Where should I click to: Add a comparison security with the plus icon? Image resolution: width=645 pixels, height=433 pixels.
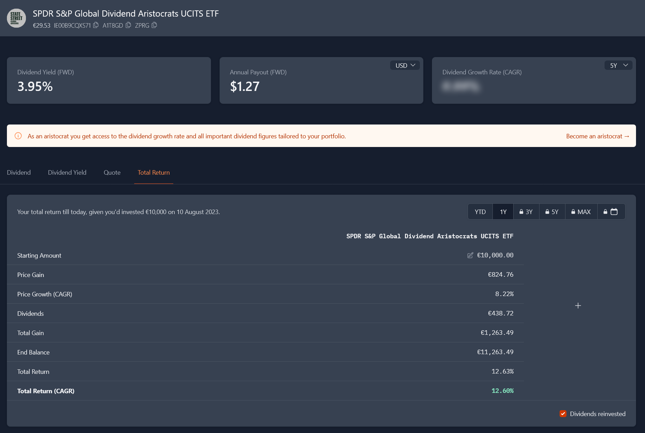click(578, 306)
